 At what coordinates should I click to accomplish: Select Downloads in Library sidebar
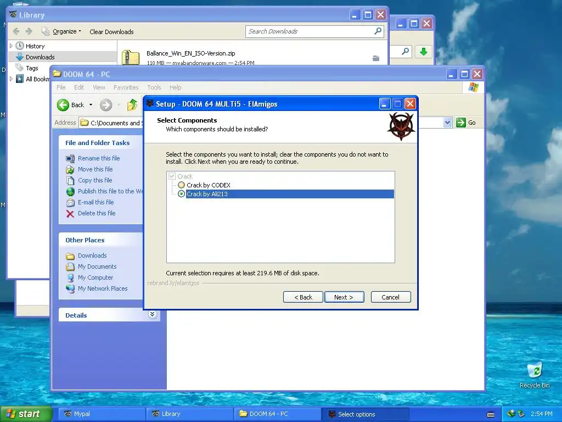63,57
